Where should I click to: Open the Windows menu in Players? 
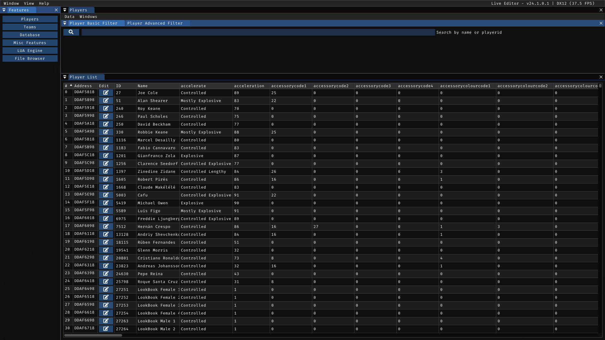tap(88, 17)
